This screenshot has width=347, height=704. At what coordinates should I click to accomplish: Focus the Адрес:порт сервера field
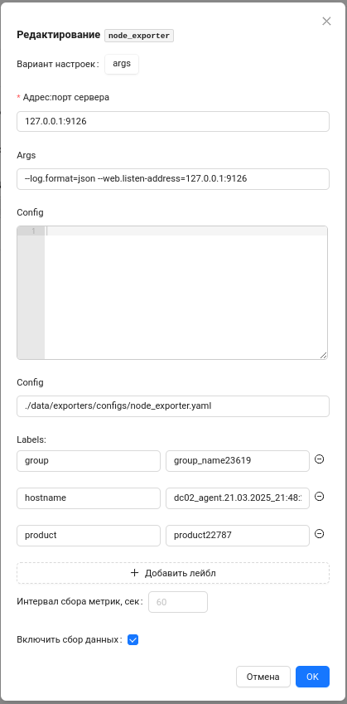pyautogui.click(x=173, y=121)
